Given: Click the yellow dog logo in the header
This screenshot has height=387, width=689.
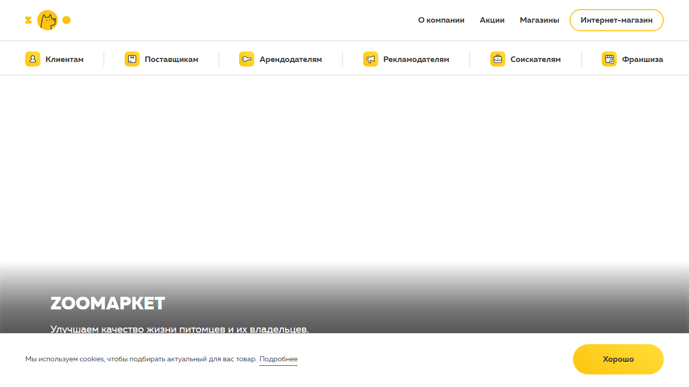Looking at the screenshot, I should point(48,20).
